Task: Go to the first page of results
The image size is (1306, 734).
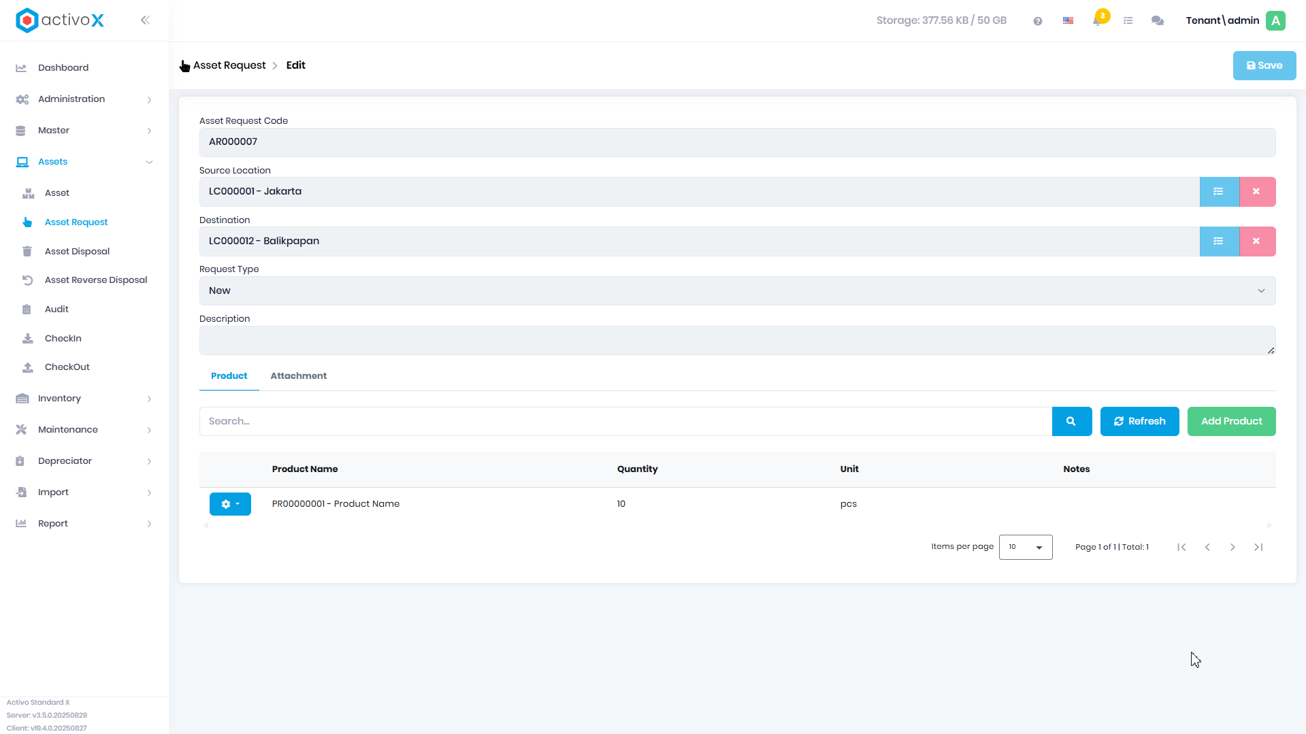Action: (x=1182, y=548)
